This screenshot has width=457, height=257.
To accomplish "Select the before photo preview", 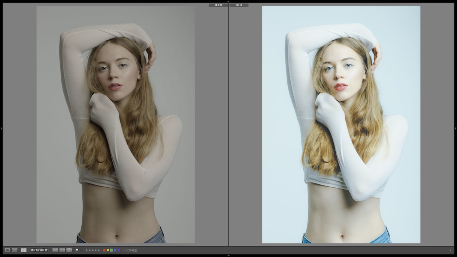I will (x=115, y=125).
